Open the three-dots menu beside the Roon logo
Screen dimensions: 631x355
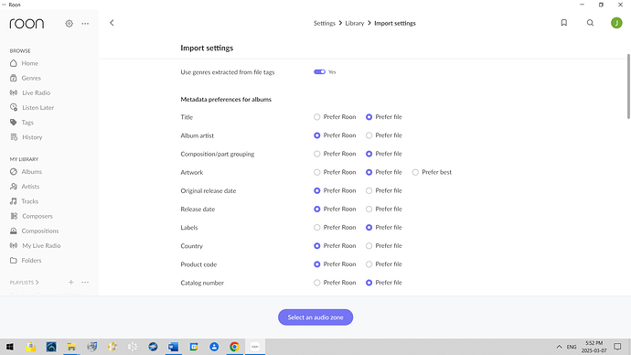tap(85, 24)
